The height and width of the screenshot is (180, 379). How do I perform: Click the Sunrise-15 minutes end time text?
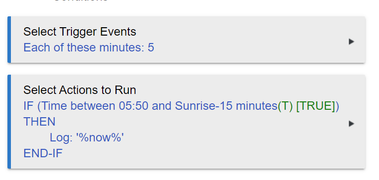[x=226, y=106]
